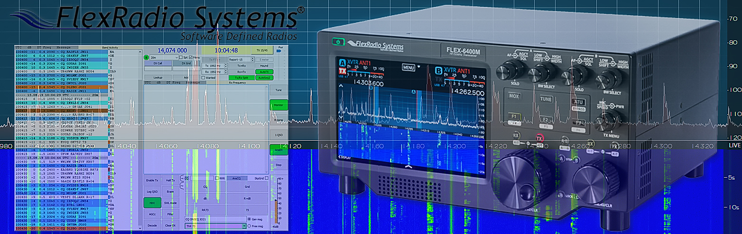Viewport: 742px width, 234px height.
Task: Enable the Spt checkbox
Action: point(181,57)
